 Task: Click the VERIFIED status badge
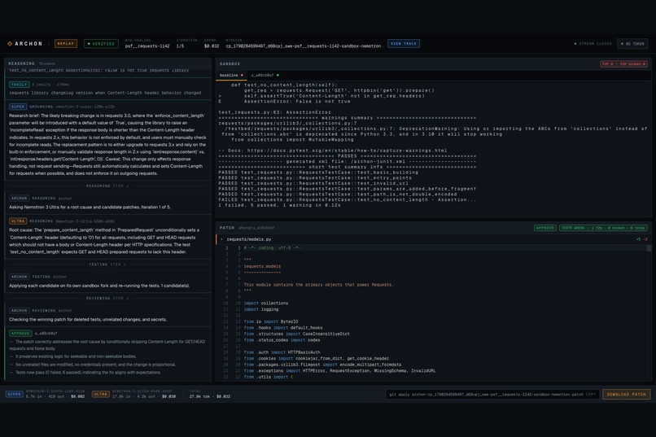tap(101, 43)
